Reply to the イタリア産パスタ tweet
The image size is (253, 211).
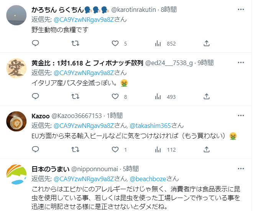(35, 97)
